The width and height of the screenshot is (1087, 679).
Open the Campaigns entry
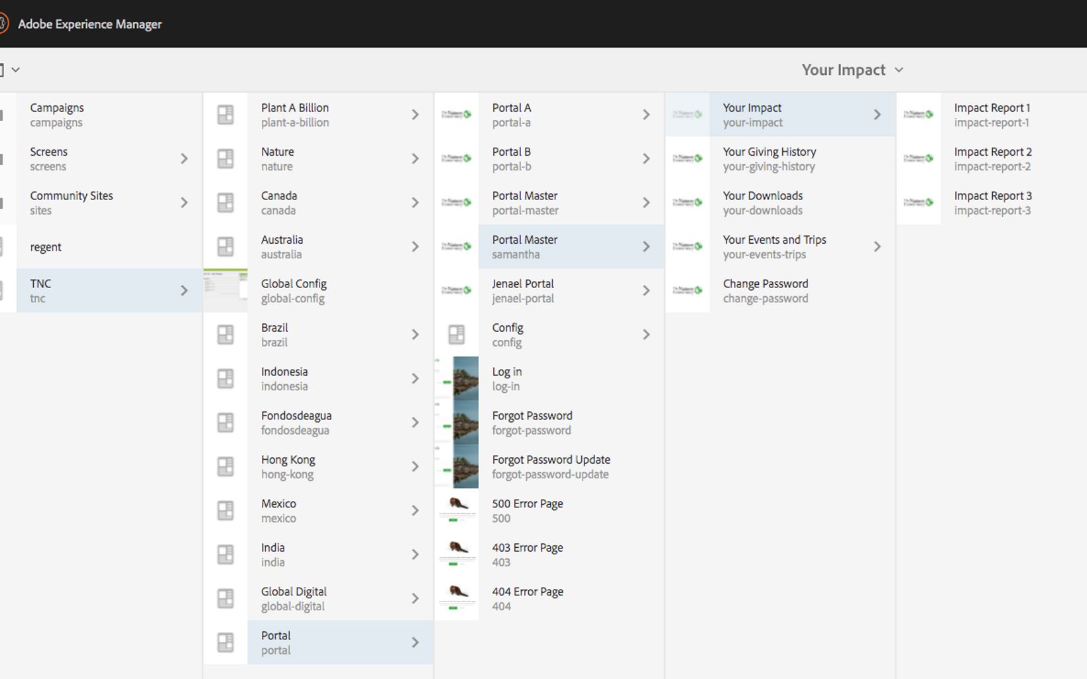coord(57,115)
